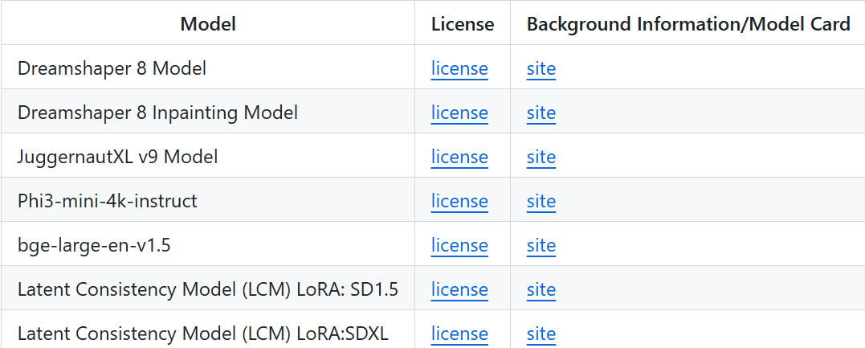
Task: Click the JuggernautXL v9 Model name text
Action: (x=118, y=157)
